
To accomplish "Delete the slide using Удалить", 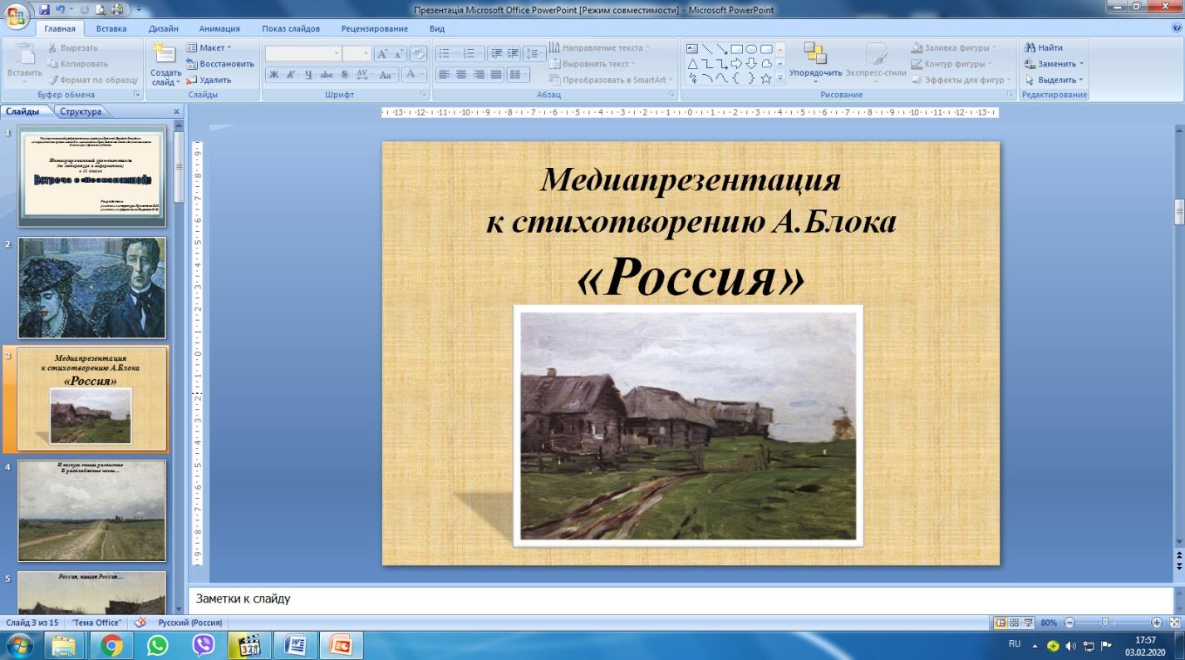I will [x=209, y=80].
